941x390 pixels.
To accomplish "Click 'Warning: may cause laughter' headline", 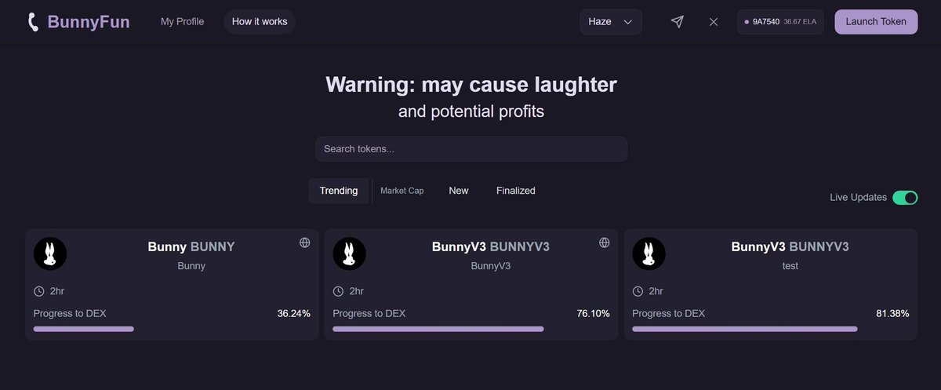I will point(471,84).
